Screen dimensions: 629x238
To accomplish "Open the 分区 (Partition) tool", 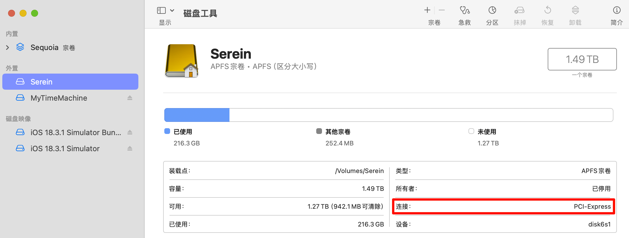I will pos(492,14).
